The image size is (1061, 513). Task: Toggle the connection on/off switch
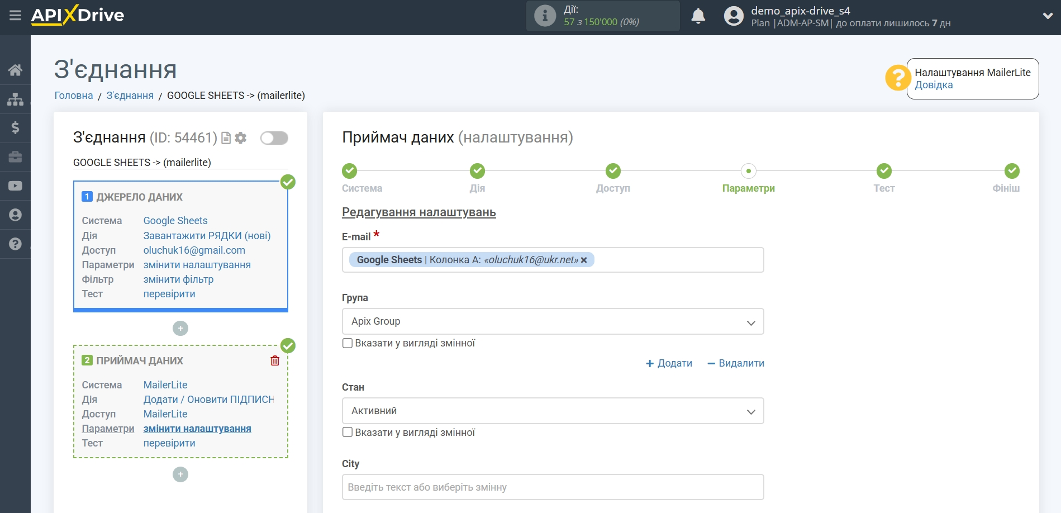(x=274, y=138)
